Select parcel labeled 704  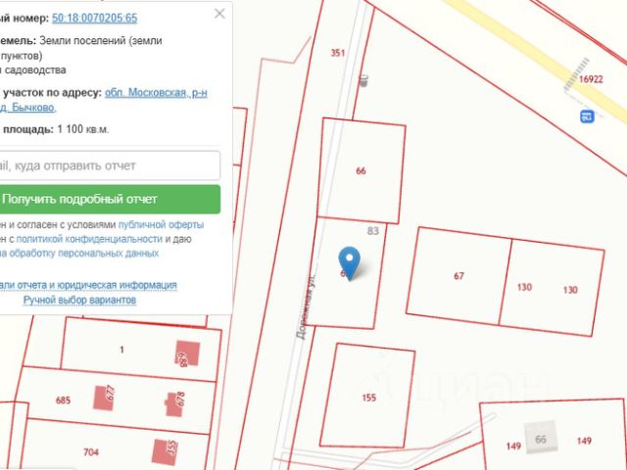[x=91, y=452]
